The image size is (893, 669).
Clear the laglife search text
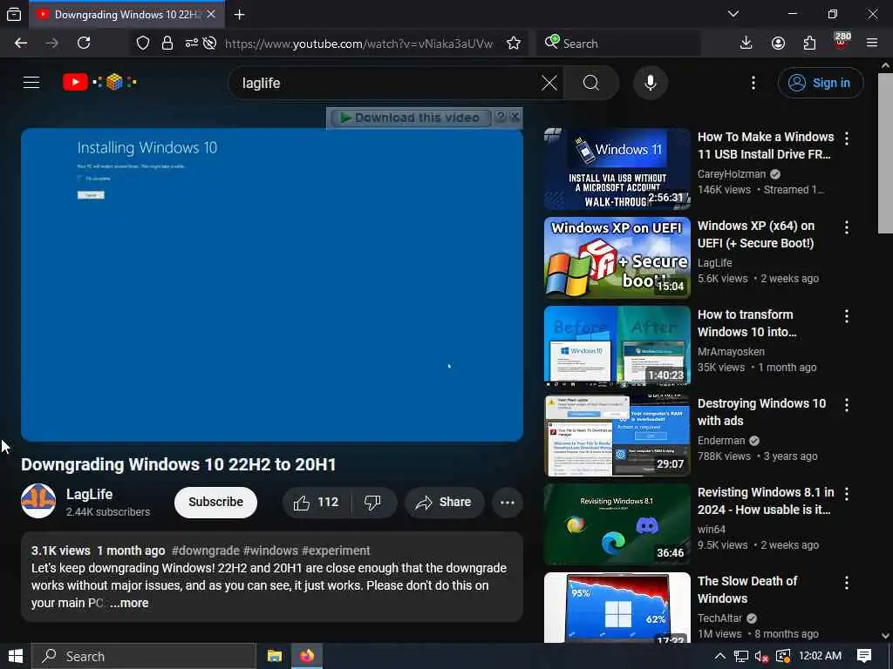[x=549, y=83]
